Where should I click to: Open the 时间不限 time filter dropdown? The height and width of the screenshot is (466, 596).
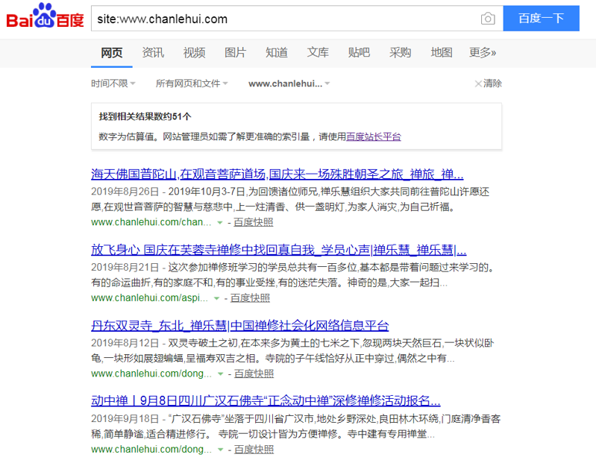coord(113,84)
